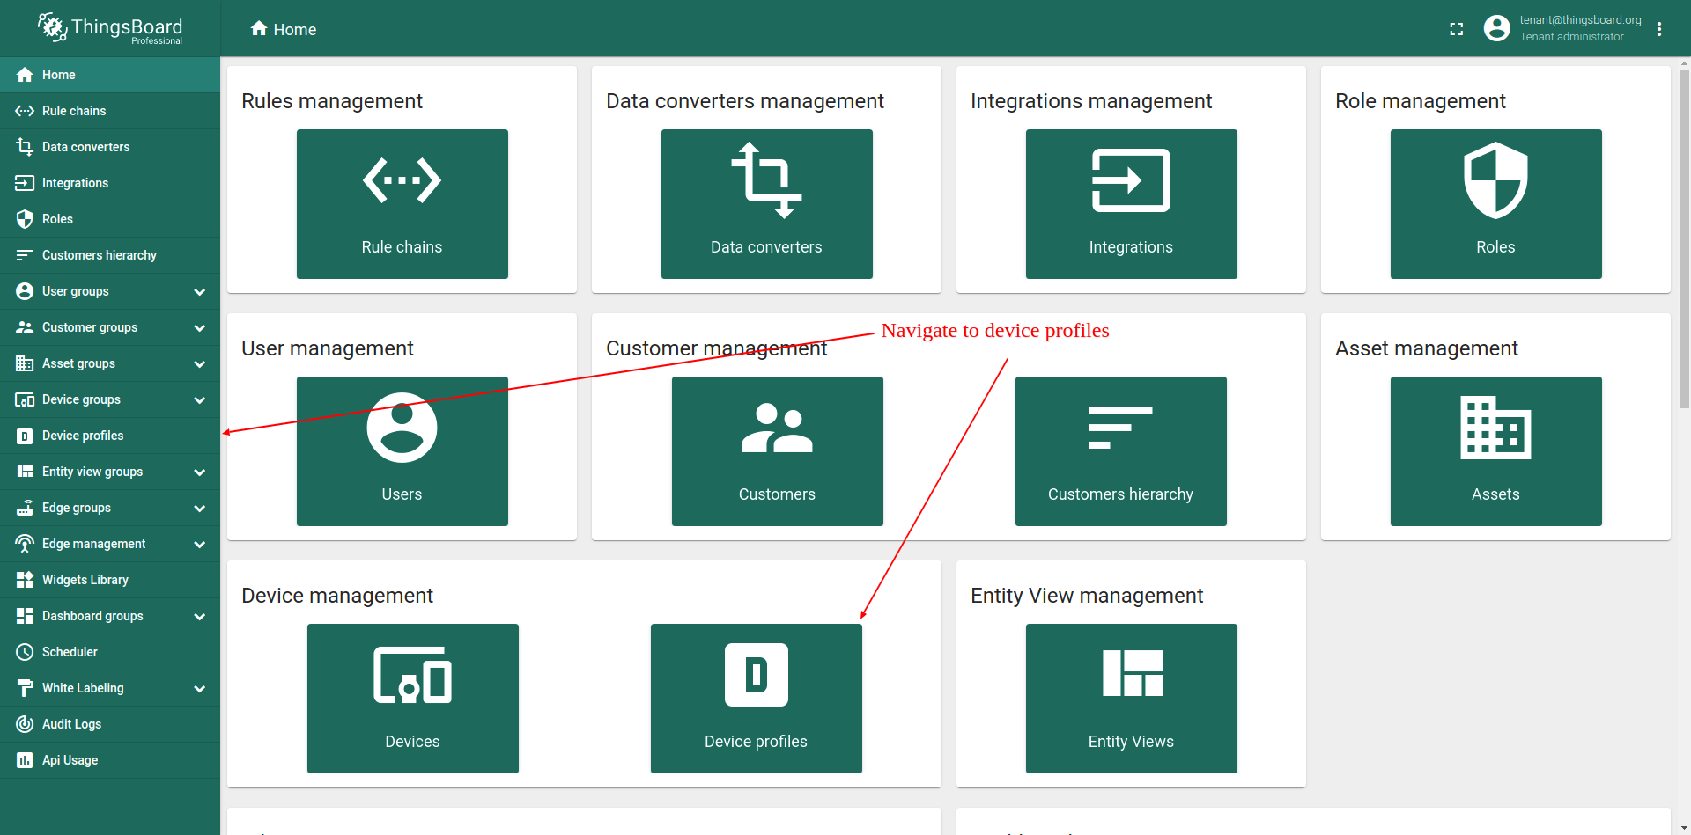Click the Api Usage sidebar icon
1691x835 pixels.
(25, 760)
